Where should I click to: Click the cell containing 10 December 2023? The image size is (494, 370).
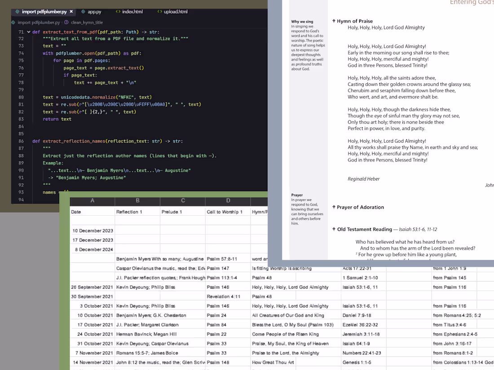pyautogui.click(x=92, y=230)
